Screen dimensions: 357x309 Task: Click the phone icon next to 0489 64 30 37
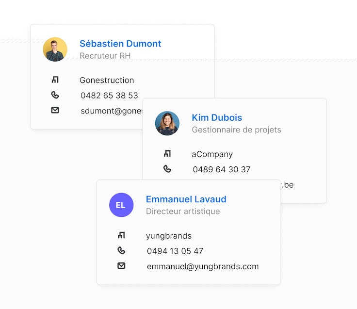pyautogui.click(x=167, y=169)
